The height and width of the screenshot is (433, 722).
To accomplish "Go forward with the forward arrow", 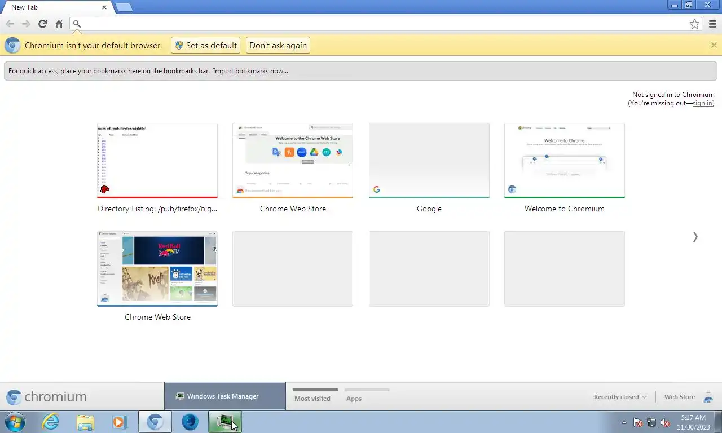I will point(26,24).
